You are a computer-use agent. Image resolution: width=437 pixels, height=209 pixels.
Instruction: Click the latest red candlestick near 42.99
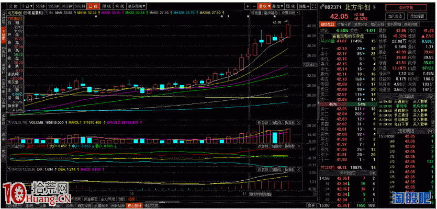coord(288,31)
